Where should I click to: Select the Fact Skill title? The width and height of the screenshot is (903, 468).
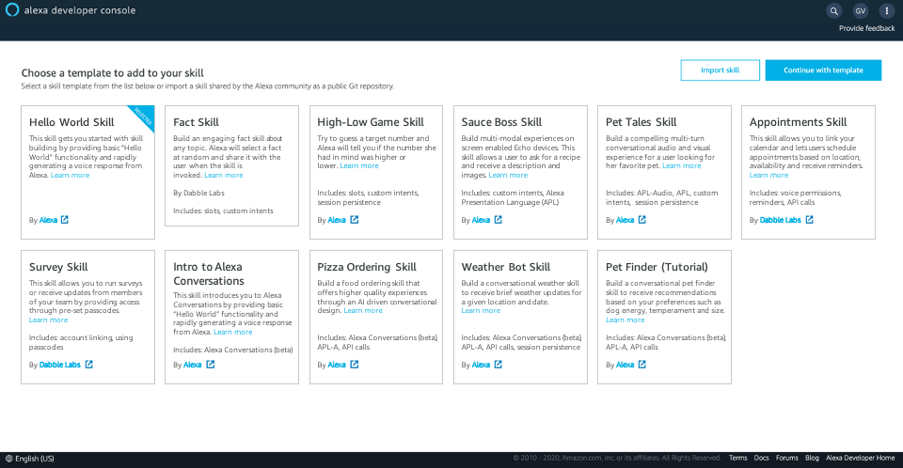tap(196, 122)
